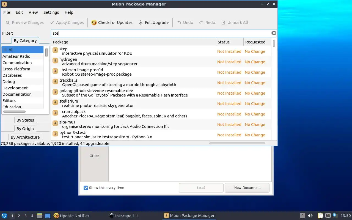Open the File menu
The height and width of the screenshot is (220, 352).
point(7,12)
